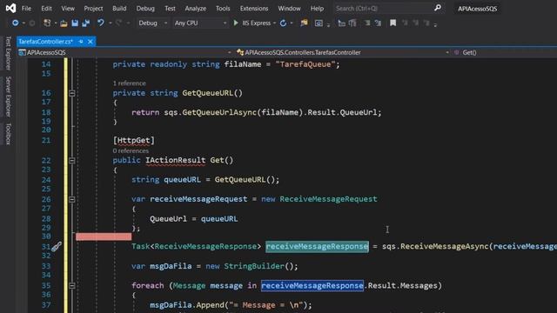This screenshot has height=313, width=557.
Task: Open the Debug menu
Action: point(145,8)
